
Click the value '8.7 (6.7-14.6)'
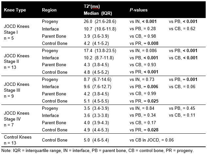99,79
